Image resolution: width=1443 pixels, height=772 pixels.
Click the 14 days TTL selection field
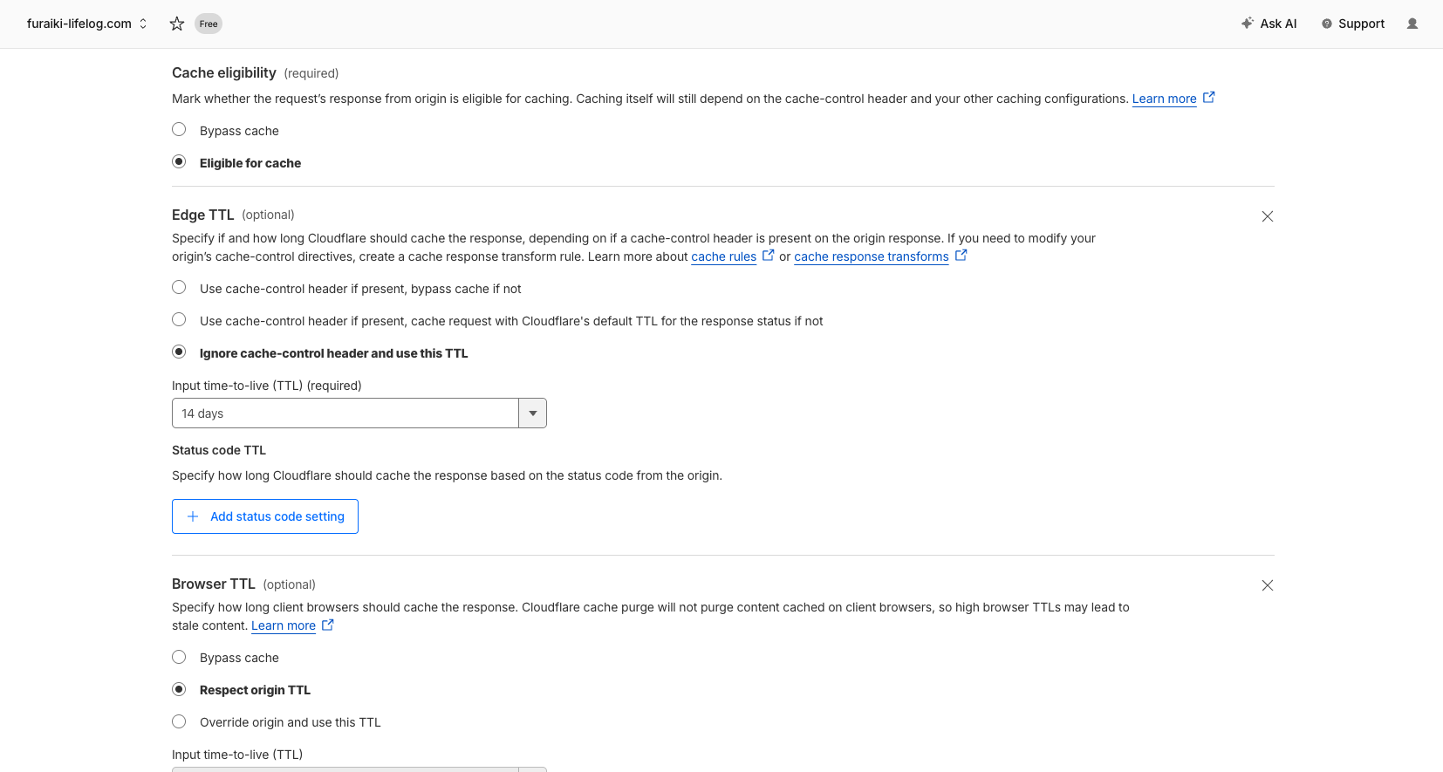(345, 413)
